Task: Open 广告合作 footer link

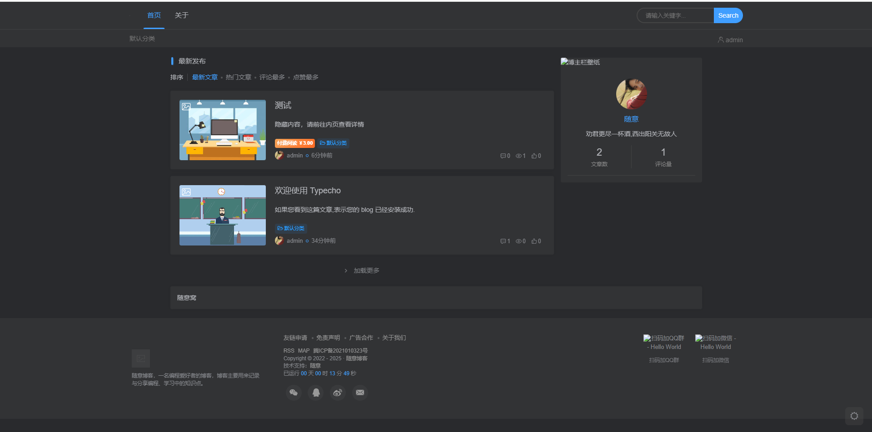Action: coord(361,338)
